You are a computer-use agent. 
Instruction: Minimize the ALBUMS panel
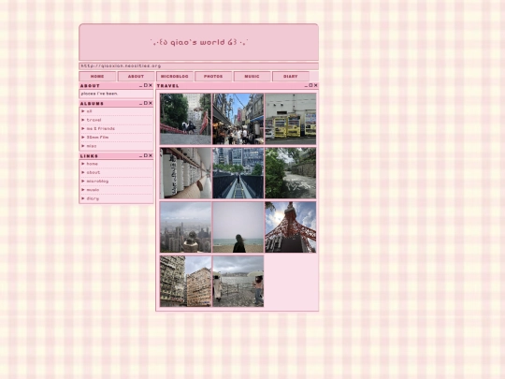pos(140,104)
